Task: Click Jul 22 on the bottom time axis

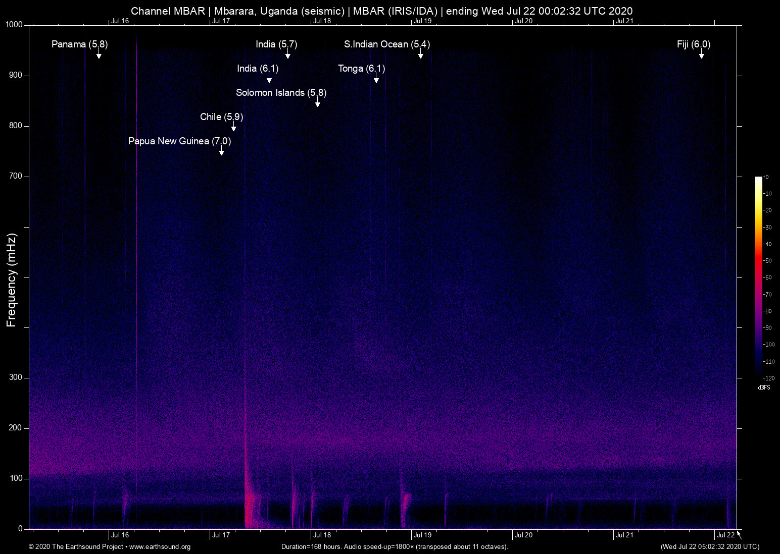Action: point(725,535)
